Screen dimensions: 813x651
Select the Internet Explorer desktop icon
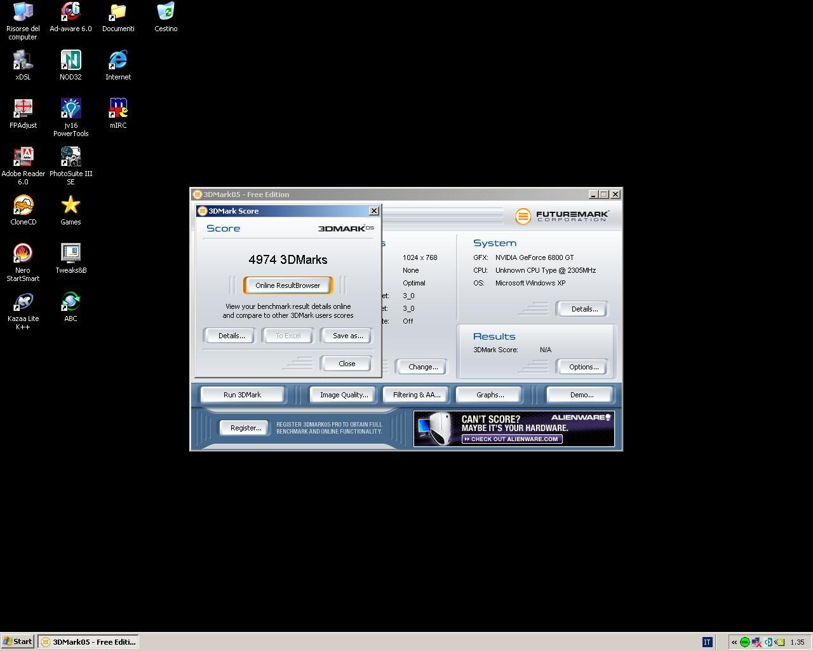pyautogui.click(x=118, y=65)
